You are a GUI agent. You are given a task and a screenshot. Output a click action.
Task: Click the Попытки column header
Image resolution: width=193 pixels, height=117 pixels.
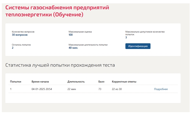tap(16, 82)
